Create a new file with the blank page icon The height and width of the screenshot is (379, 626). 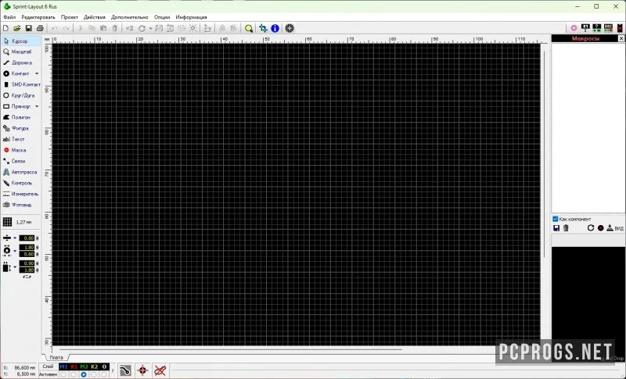click(x=5, y=28)
